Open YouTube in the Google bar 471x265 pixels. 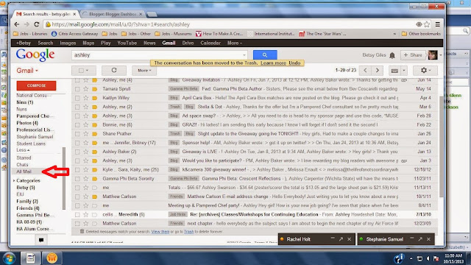[x=127, y=43]
